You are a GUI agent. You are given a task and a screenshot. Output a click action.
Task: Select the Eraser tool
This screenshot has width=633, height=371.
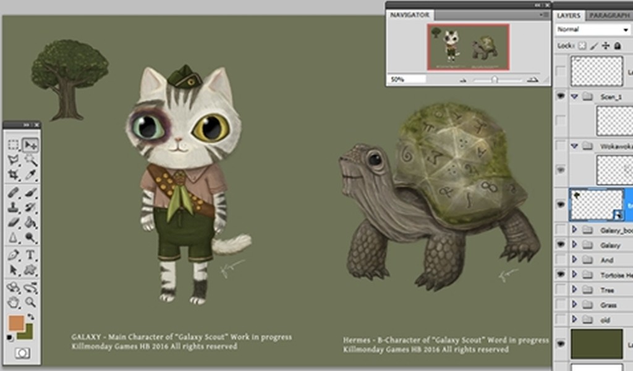pos(14,222)
